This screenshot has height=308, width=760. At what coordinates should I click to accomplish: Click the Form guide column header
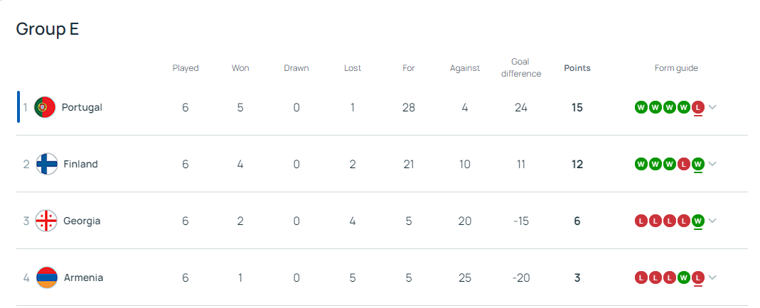coord(676,68)
